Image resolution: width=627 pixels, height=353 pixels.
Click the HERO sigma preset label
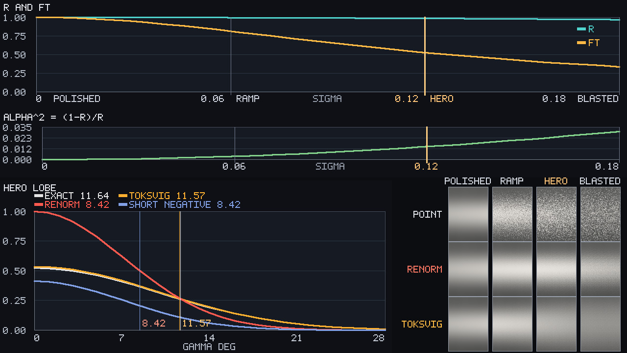(x=442, y=99)
